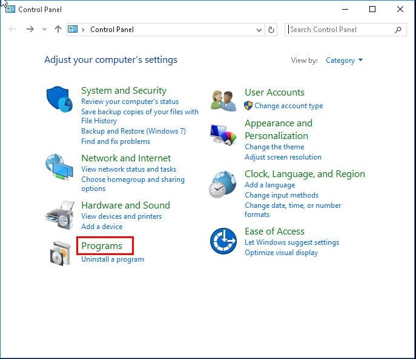Image resolution: width=416 pixels, height=359 pixels.
Task: Click the Appearance and Personalization monitor icon
Action: 222,135
